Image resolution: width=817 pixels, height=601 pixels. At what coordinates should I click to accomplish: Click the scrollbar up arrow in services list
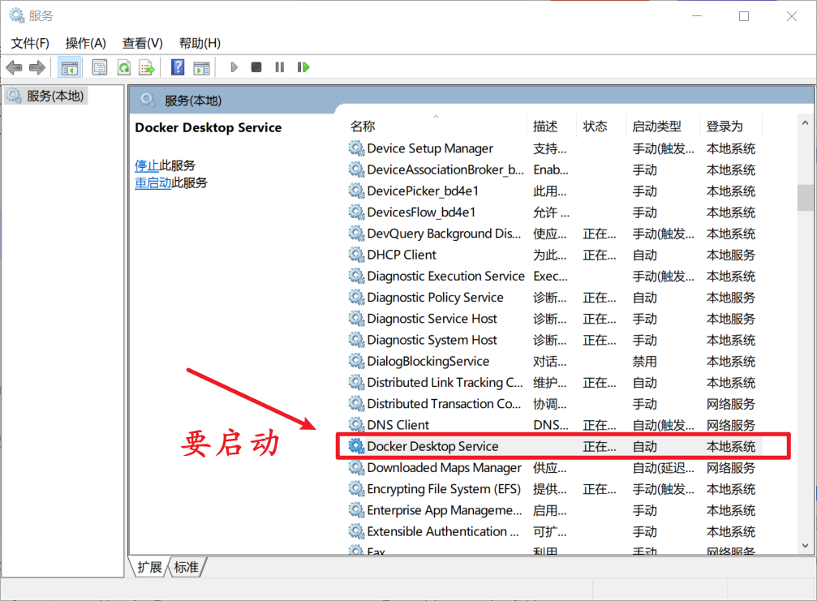coord(805,123)
